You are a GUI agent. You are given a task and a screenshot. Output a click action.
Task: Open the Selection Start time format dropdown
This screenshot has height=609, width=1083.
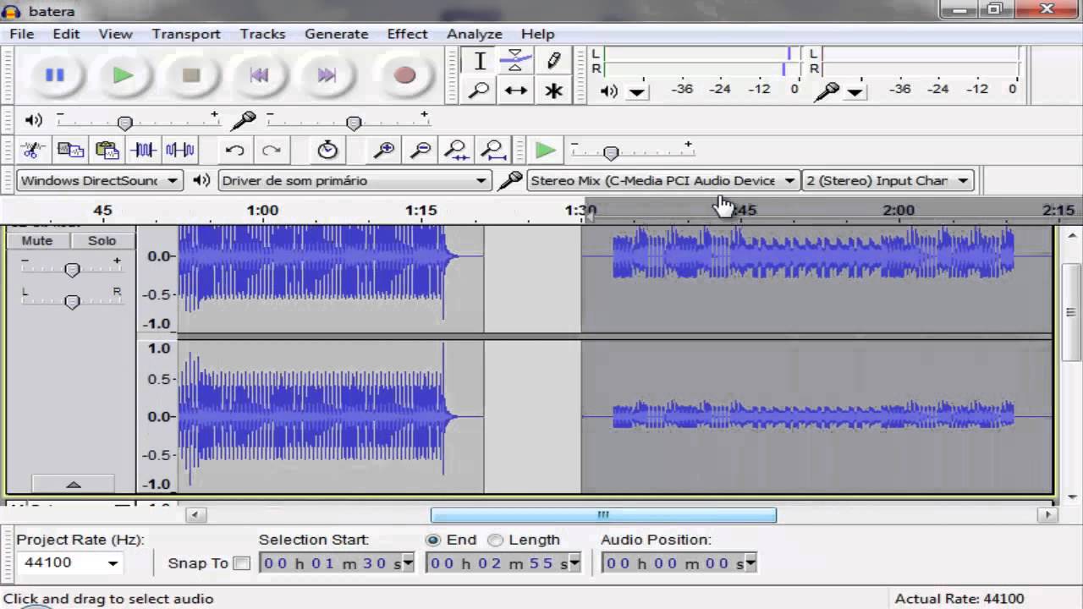click(408, 563)
